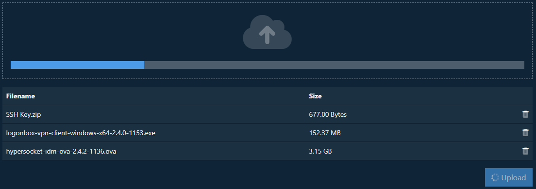Viewport: 536px width, 189px height.
Task: Select hypersocket-idm-ova-2.4.2-1136.ova entry
Action: (61, 151)
